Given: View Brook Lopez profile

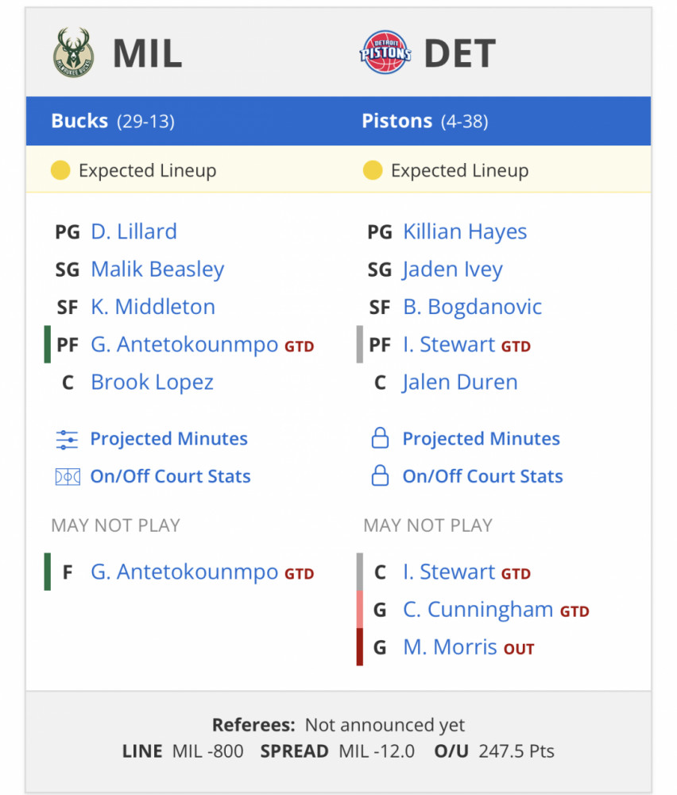Looking at the screenshot, I should (152, 382).
